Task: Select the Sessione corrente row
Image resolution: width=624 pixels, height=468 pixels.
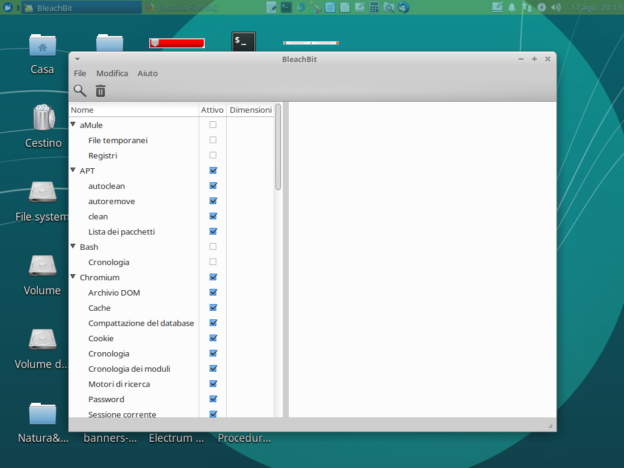Action: tap(171, 413)
